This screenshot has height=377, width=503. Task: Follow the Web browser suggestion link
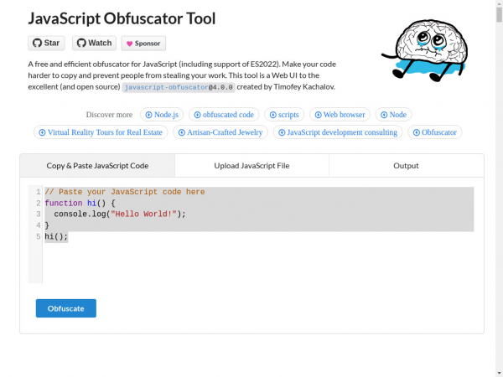[340, 115]
